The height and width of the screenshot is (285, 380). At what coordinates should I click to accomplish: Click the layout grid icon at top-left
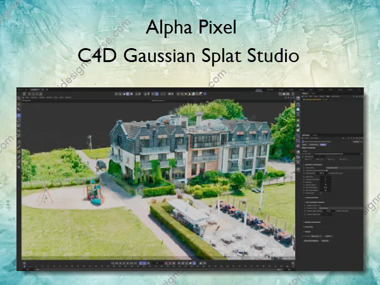click(x=24, y=94)
